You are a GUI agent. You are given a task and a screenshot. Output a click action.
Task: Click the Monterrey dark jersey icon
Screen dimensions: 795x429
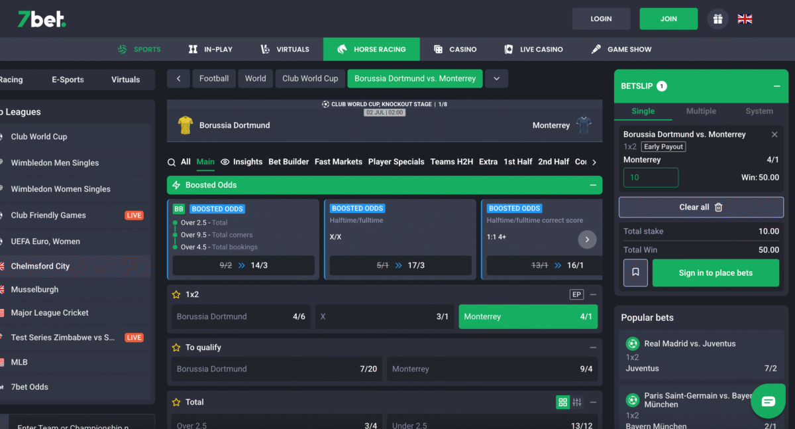point(584,125)
